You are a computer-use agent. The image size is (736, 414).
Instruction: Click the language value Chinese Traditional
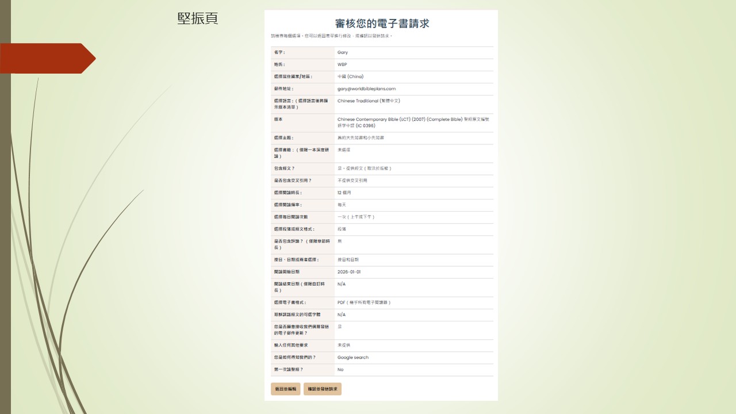[x=369, y=101]
